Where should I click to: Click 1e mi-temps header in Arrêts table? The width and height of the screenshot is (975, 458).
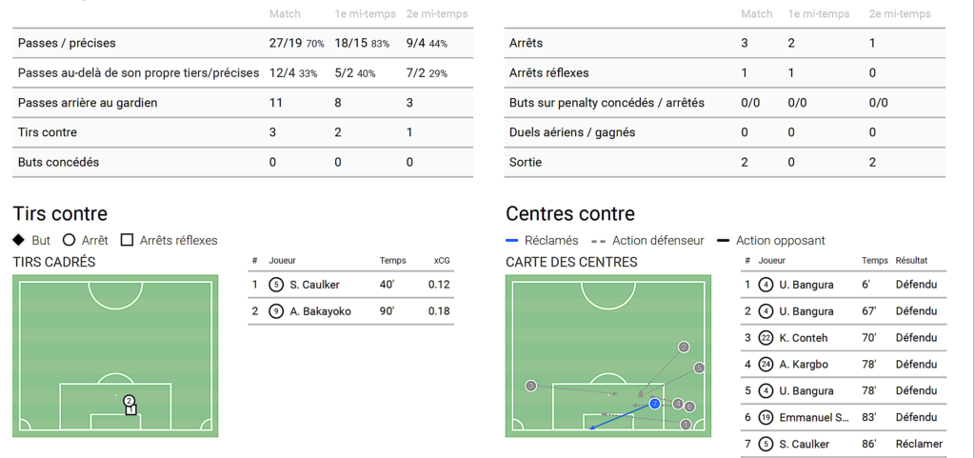coord(819,14)
